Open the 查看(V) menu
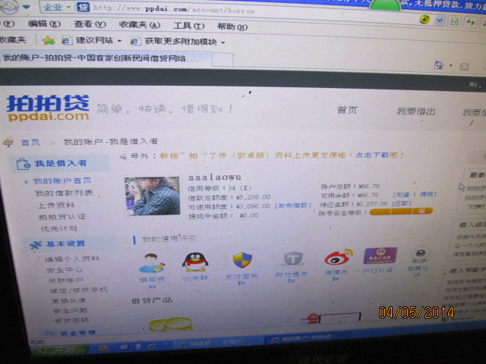Image resolution: width=486 pixels, height=364 pixels. pos(90,24)
